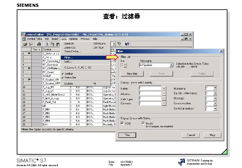Screen dimensions: 242x168
Task: Choose Zoom Factor... from View menu
Action: coord(86,51)
